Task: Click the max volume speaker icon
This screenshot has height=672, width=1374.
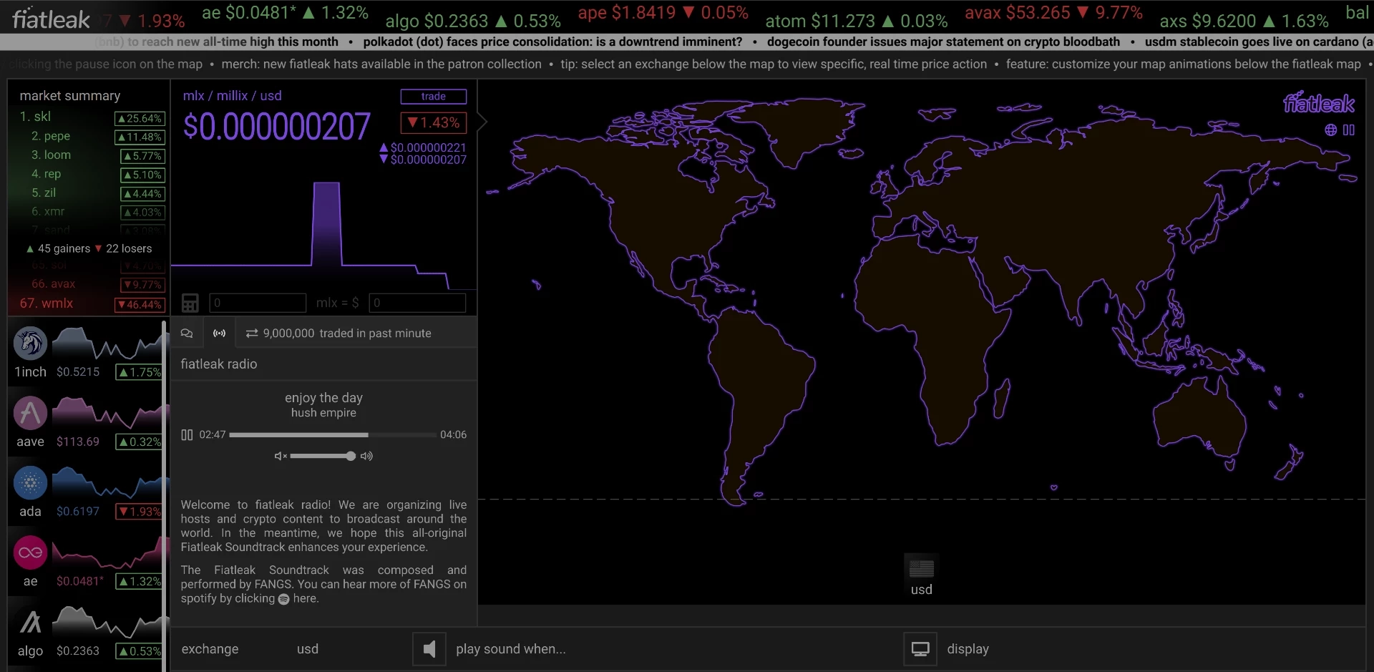Action: 366,456
